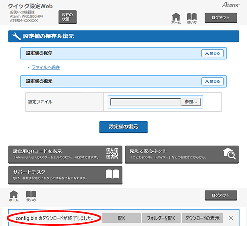
Task: Click フォルダーを開く in download bar
Action: 162,218
